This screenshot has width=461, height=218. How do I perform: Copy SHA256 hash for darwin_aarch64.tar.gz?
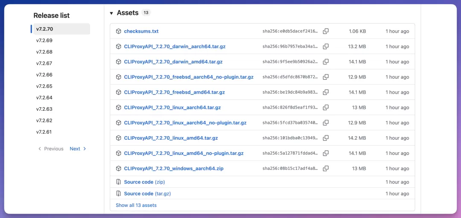326,46
